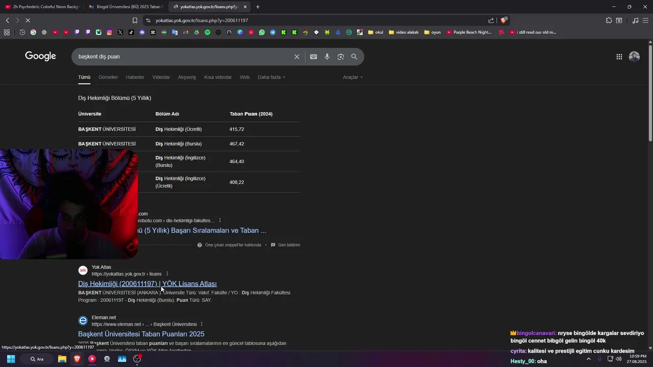Screen dimensions: 653x367
Task: Open the media control music note icon
Action: tap(635, 20)
